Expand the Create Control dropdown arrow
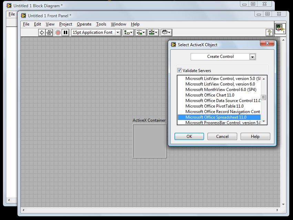The height and width of the screenshot is (220, 293). (252, 57)
